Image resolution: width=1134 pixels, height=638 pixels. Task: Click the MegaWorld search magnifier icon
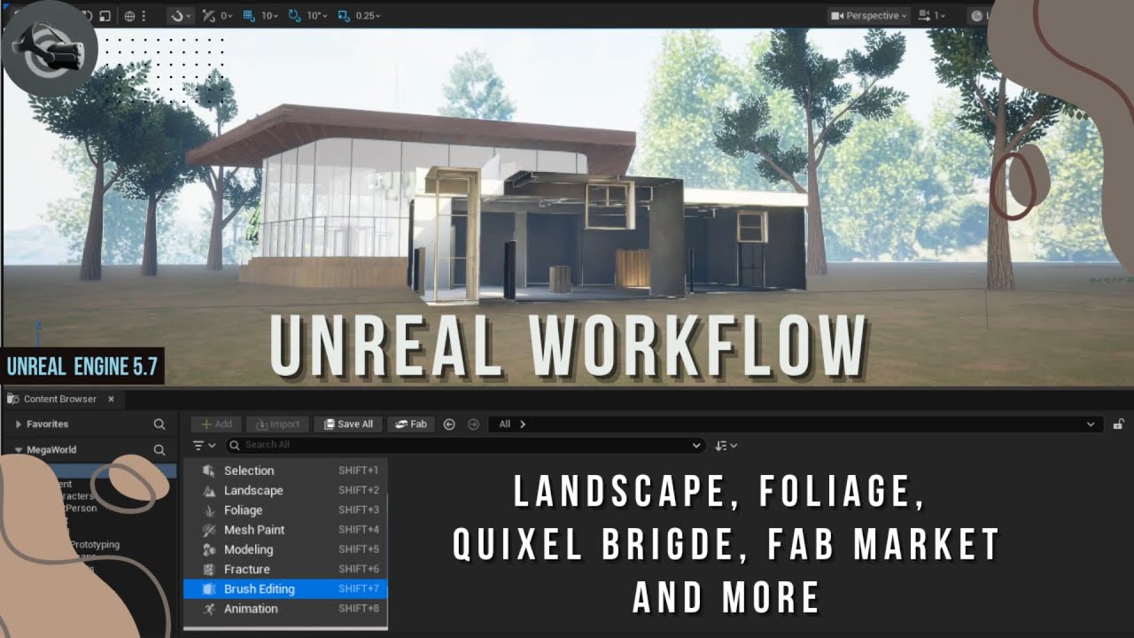tap(159, 450)
